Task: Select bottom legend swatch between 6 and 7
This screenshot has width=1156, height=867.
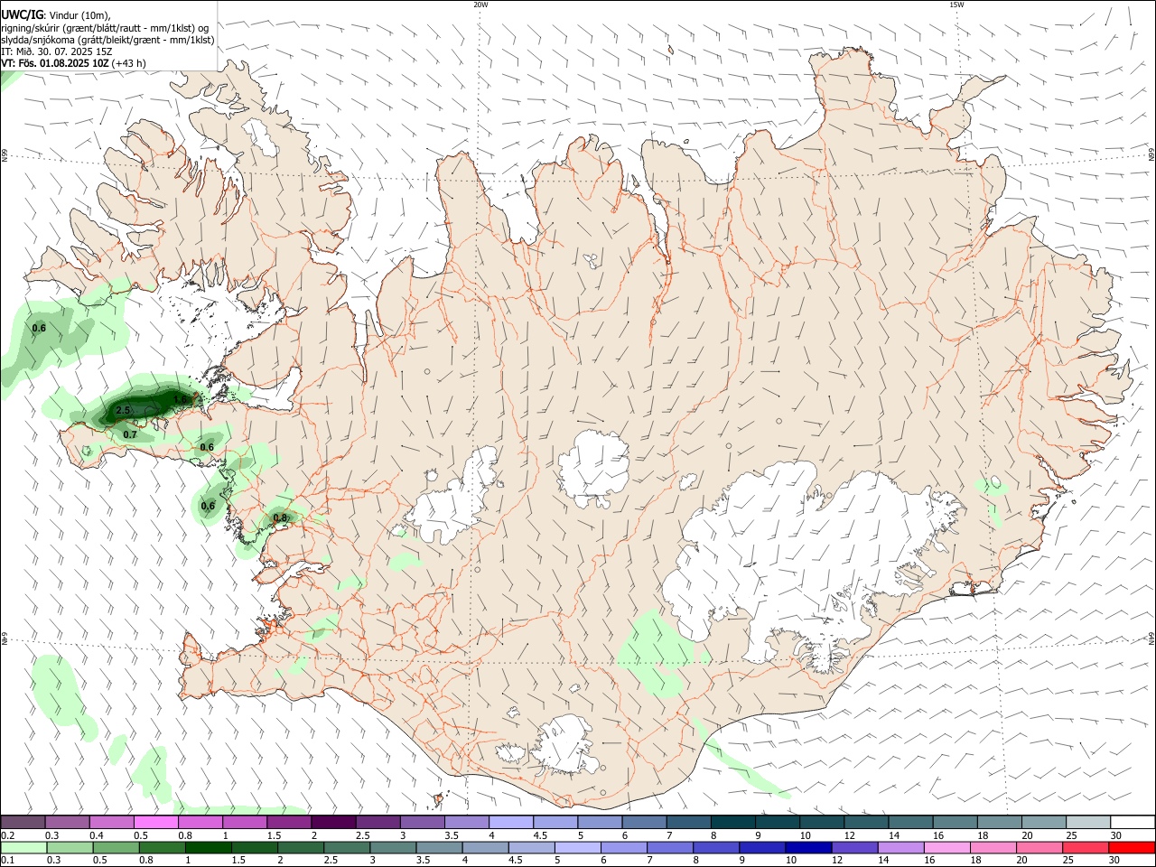Action: (624, 847)
